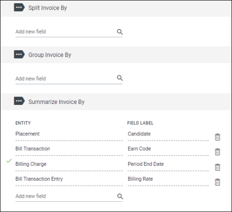Delete the Placement Candidate row
Screen dimensions: 232x212
click(x=218, y=137)
